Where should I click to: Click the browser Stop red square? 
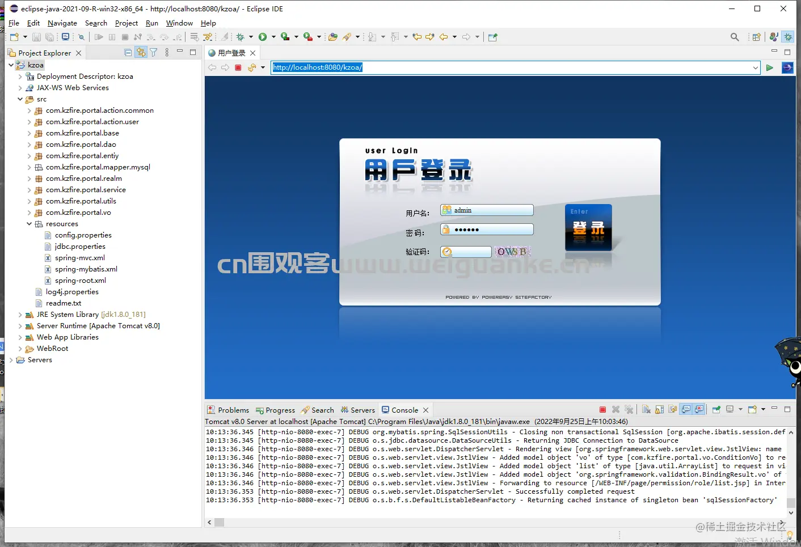238,67
